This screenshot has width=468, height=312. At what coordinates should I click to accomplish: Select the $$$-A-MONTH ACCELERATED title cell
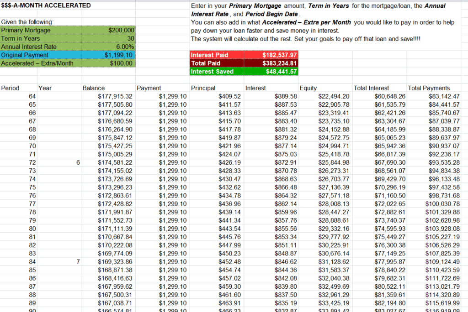click(x=46, y=5)
